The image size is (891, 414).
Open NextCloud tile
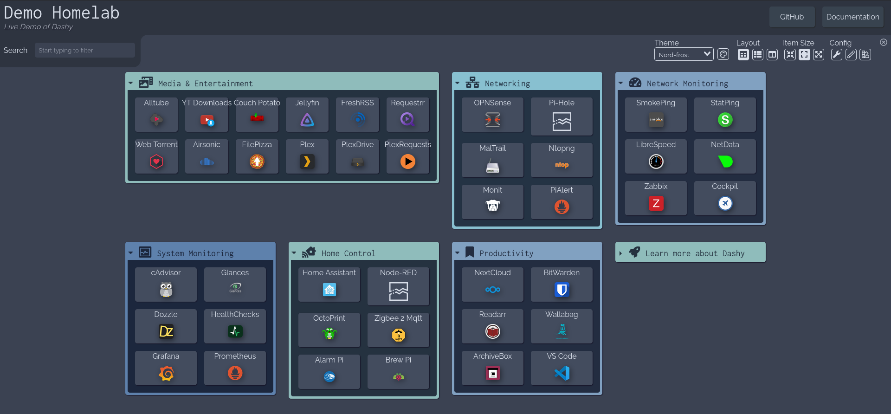(x=492, y=284)
